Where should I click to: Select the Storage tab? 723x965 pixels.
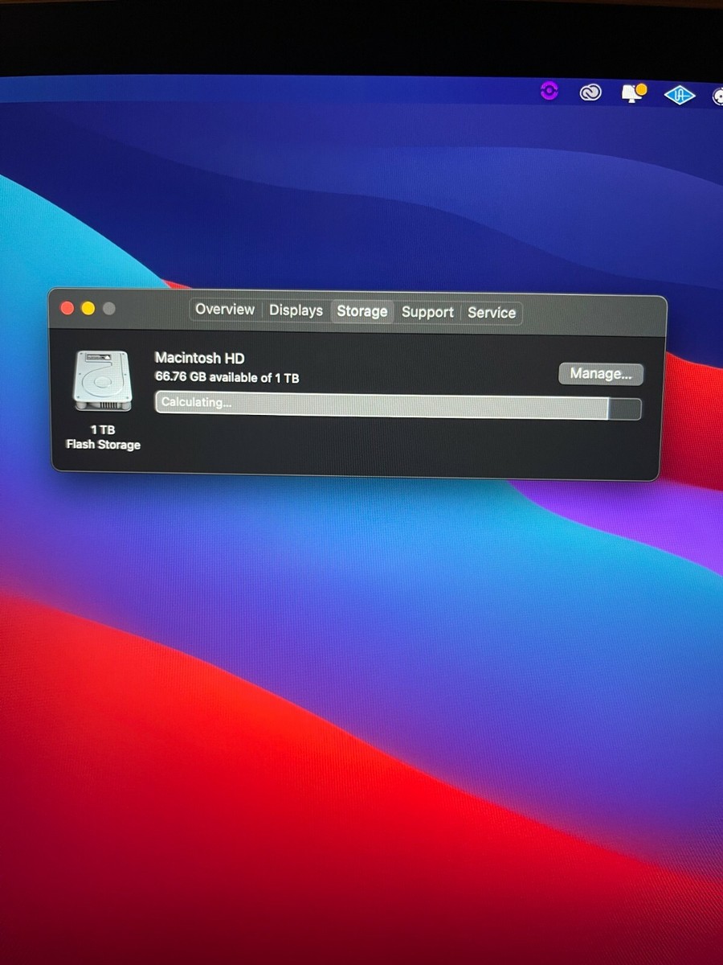pyautogui.click(x=362, y=311)
